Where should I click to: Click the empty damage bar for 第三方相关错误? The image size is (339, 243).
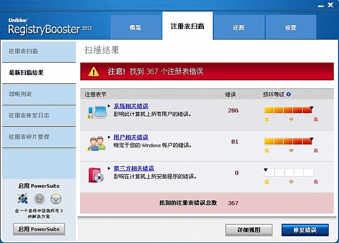288,173
